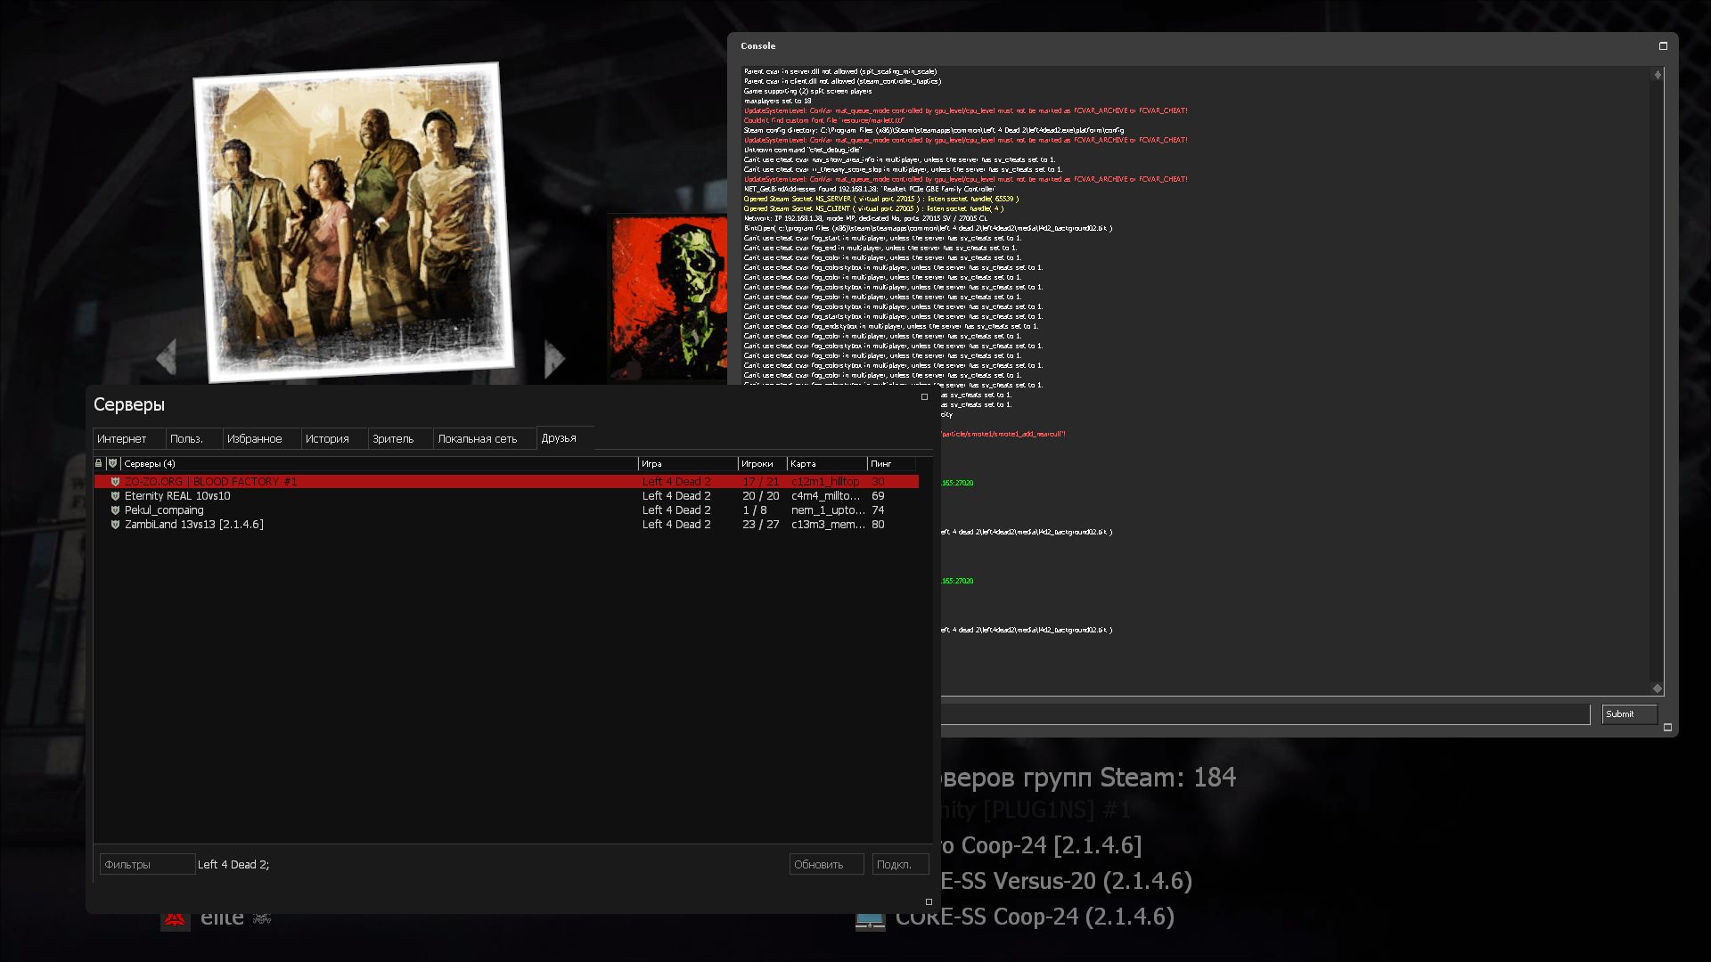Open the Избранное tab

point(254,438)
